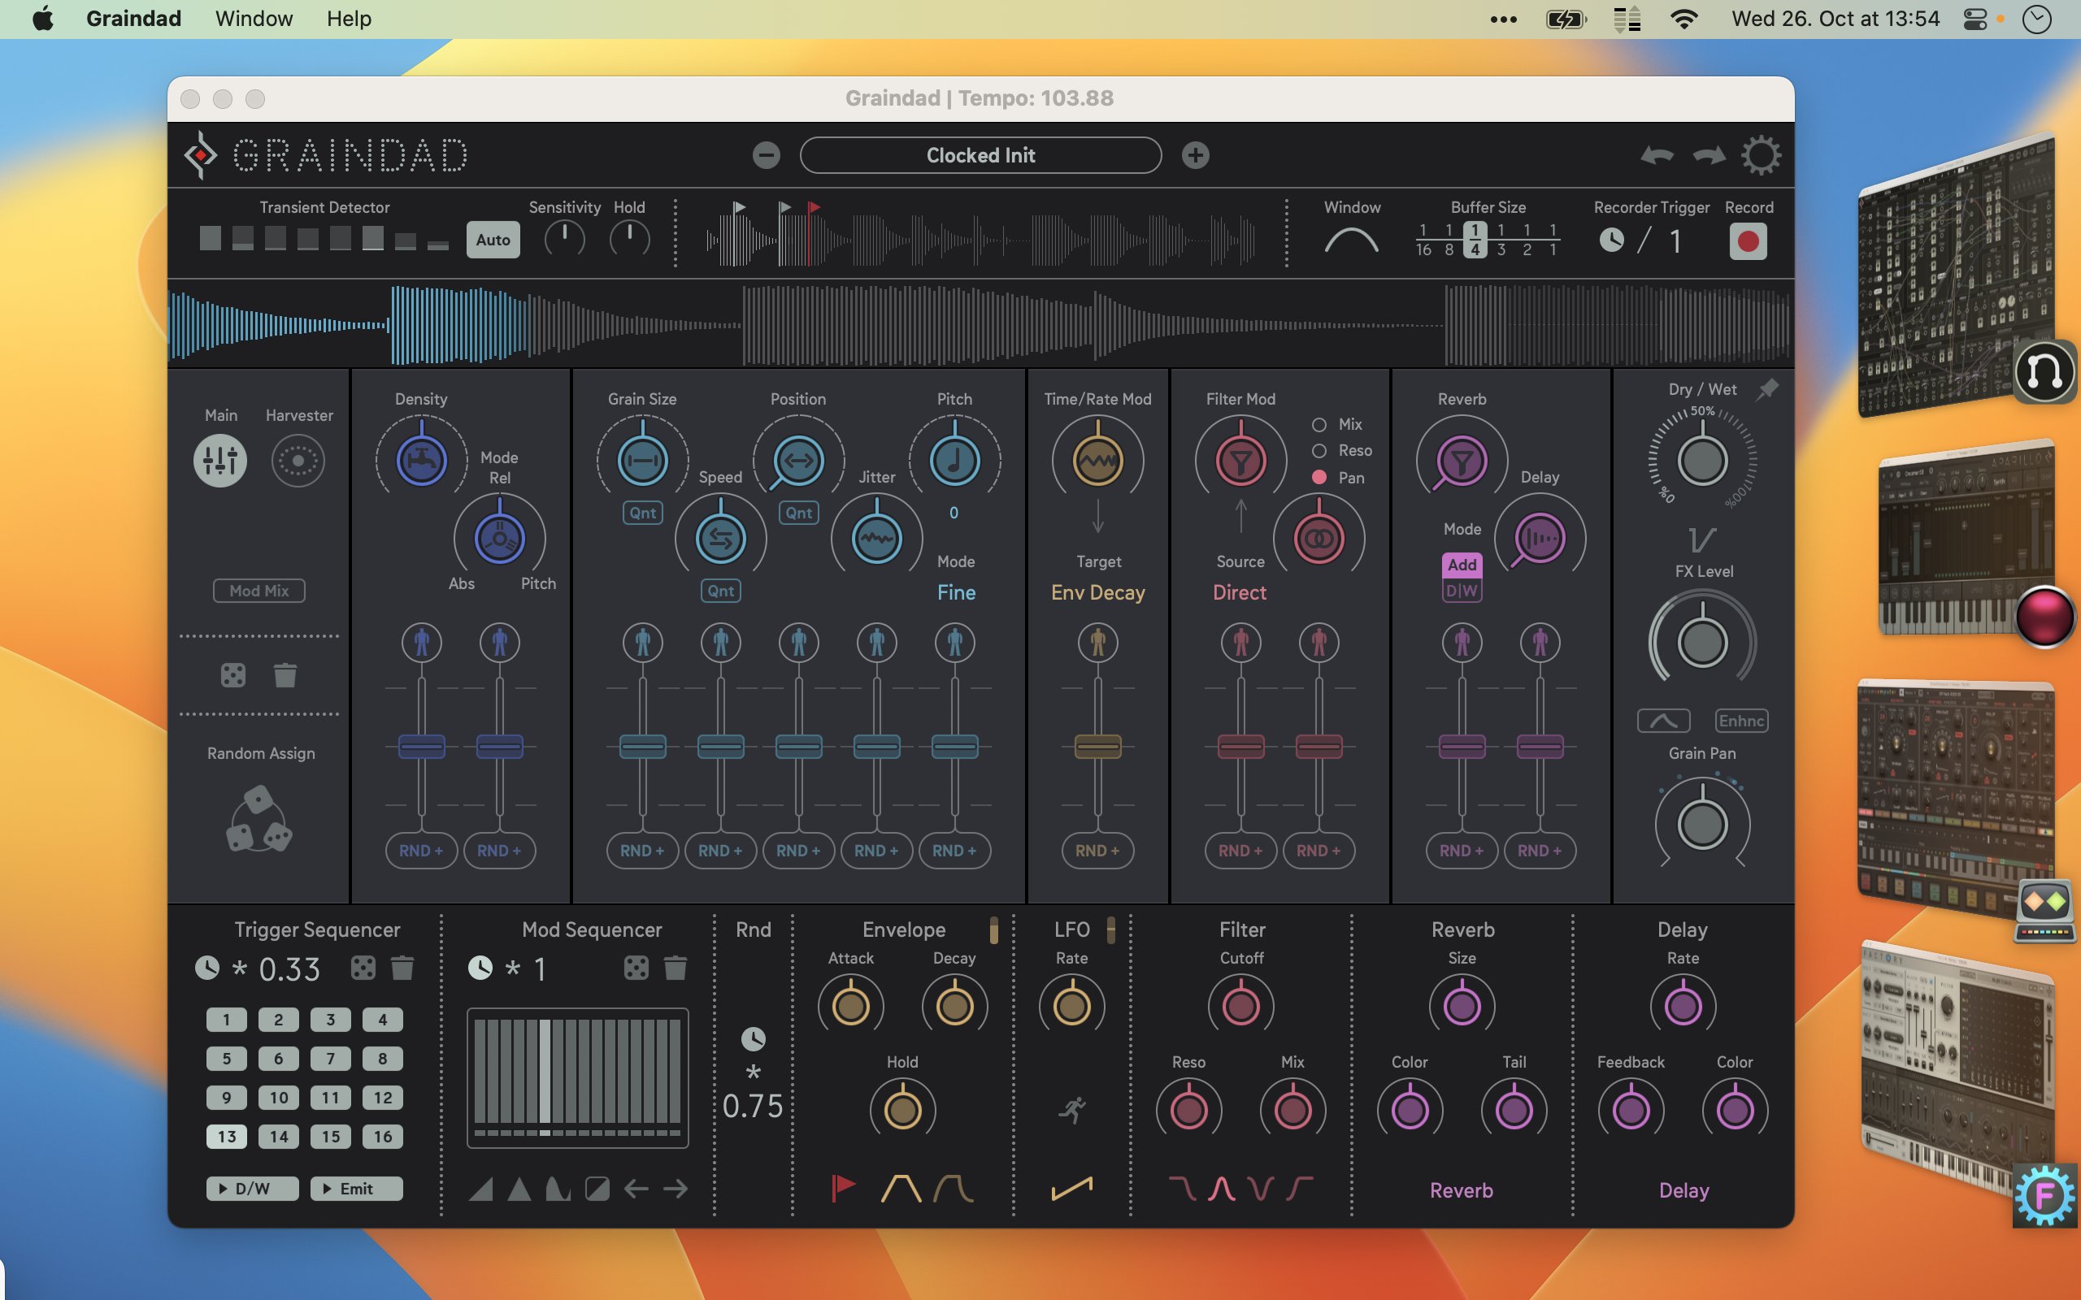Select the Harvester view icon
This screenshot has width=2081, height=1300.
298,461
